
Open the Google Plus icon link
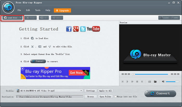[x=76, y=29]
